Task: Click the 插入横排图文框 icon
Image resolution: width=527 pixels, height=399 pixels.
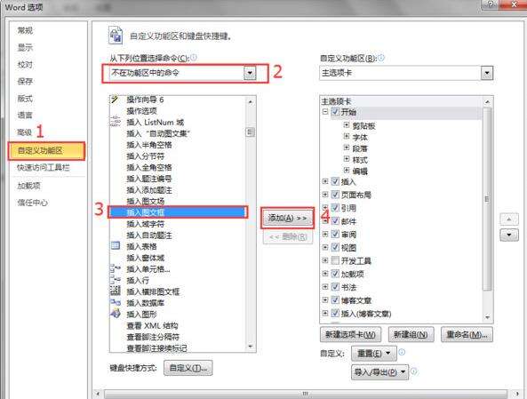Action: tap(116, 291)
